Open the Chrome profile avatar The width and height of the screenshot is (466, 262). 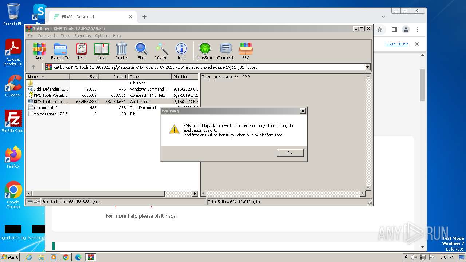pos(406,29)
